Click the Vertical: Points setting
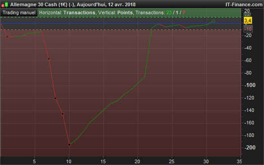Viewport: 264px width, 165px height. pyautogui.click(x=115, y=13)
